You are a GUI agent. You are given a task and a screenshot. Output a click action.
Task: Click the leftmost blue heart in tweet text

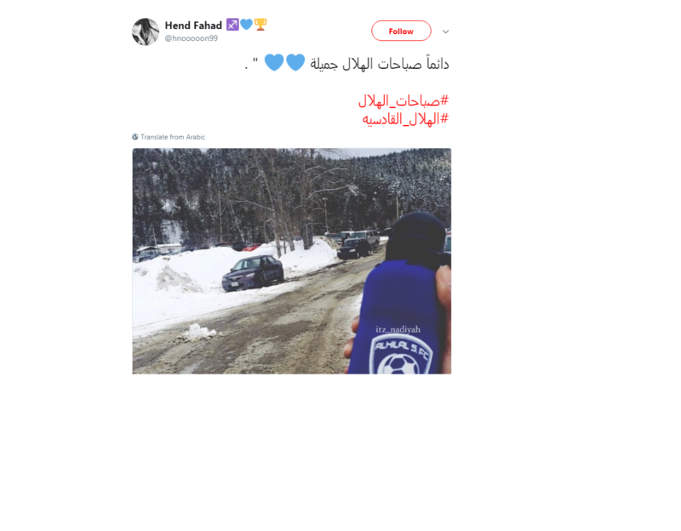pyautogui.click(x=274, y=62)
